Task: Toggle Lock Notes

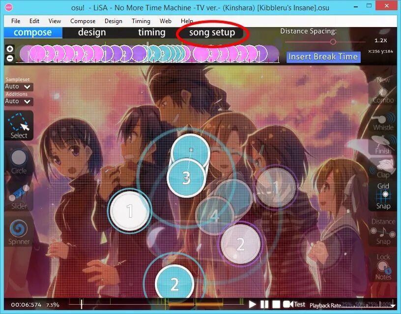Action: [383, 267]
